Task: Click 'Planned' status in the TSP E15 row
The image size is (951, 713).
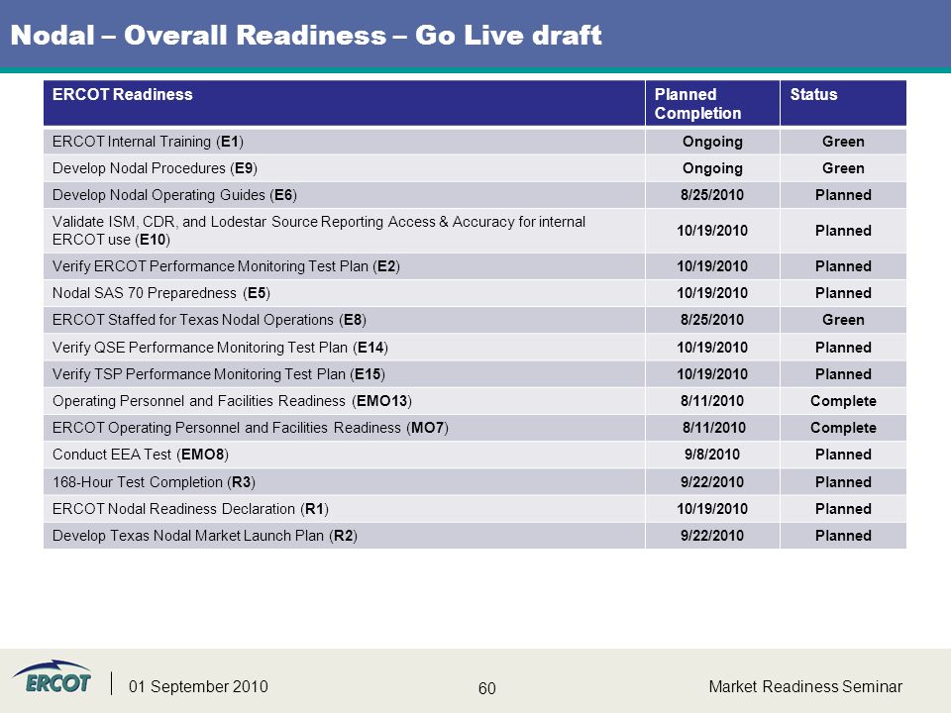Action: click(x=843, y=374)
